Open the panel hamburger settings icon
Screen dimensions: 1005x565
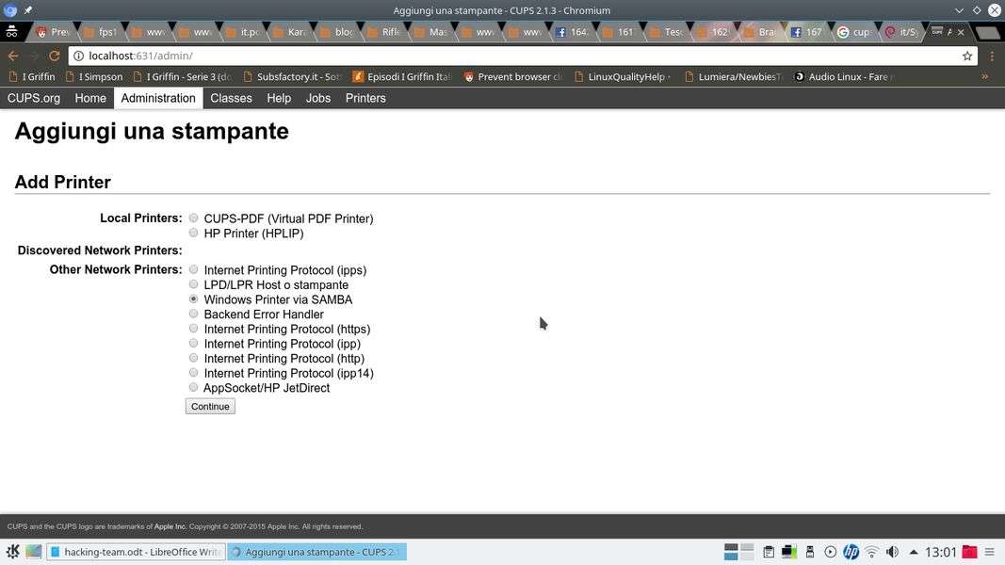click(x=990, y=552)
